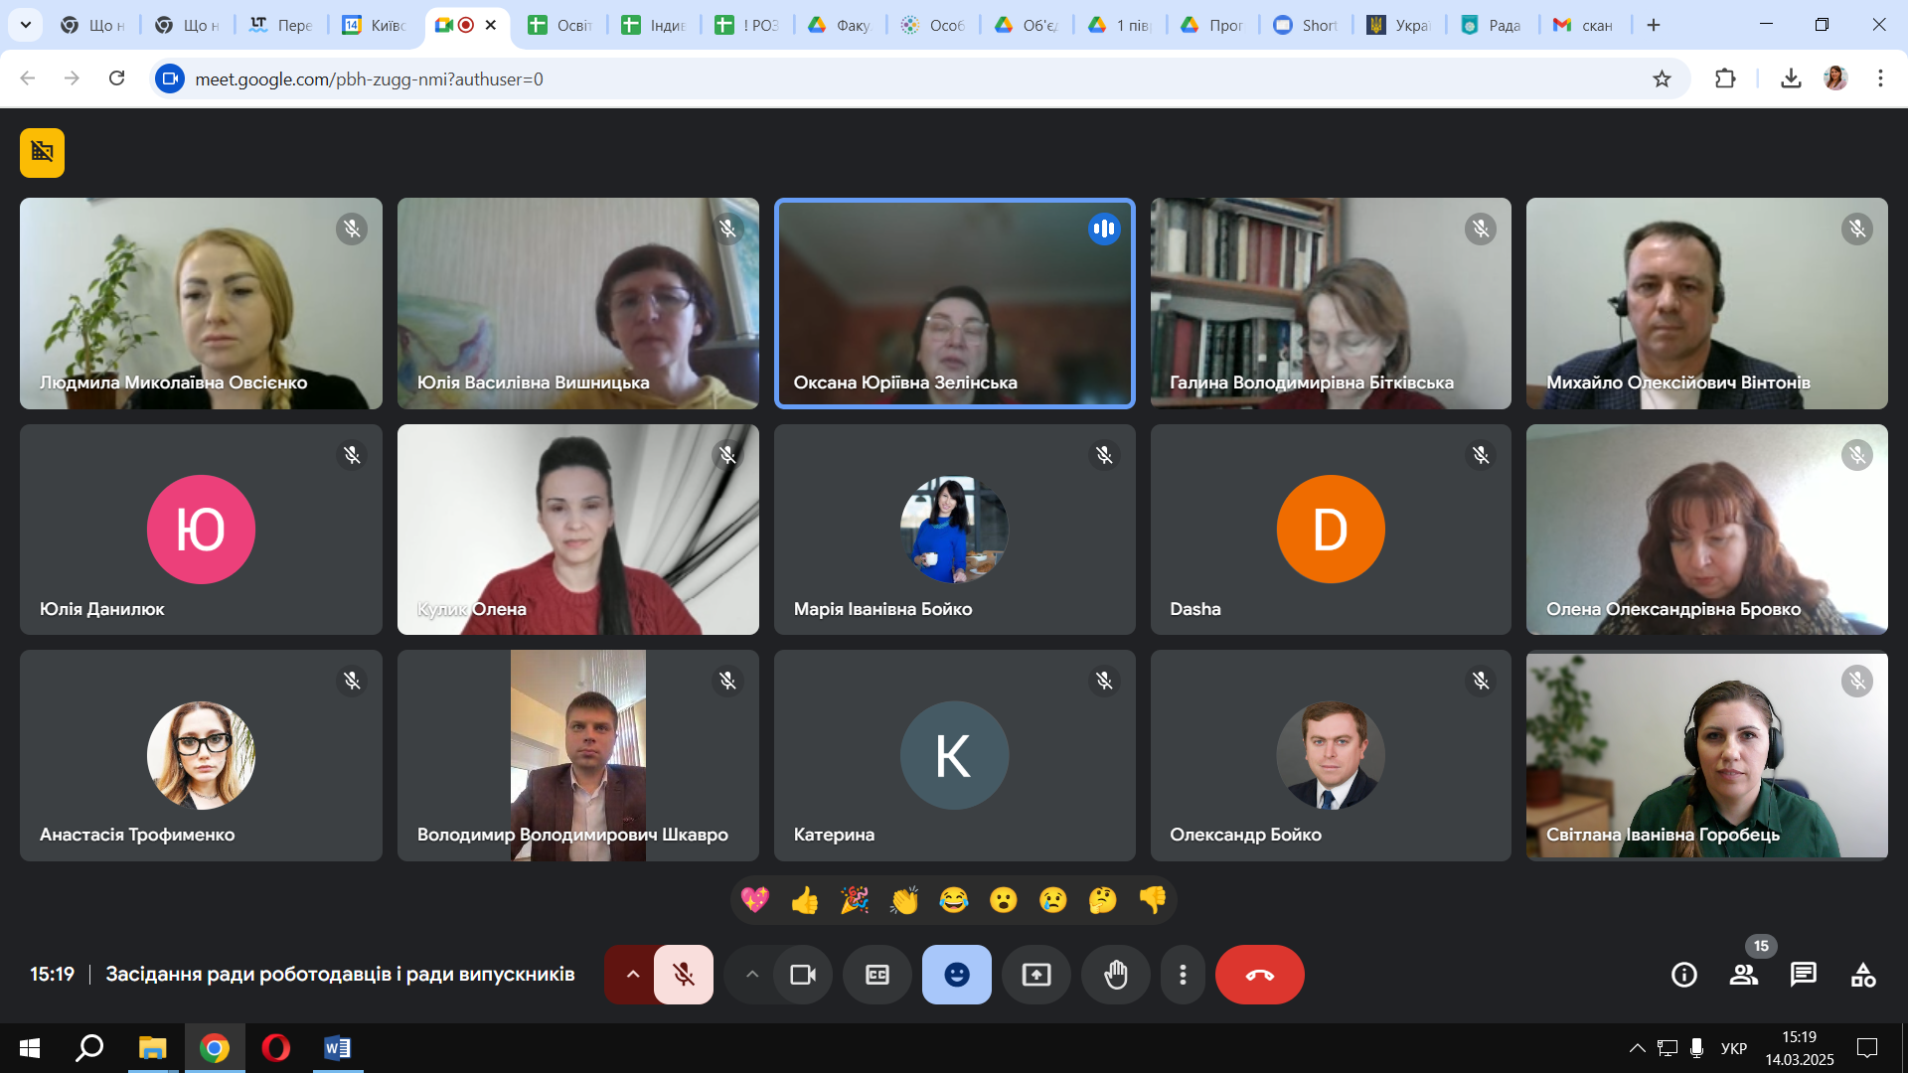Open search tabs chevron in Chrome

(26, 25)
